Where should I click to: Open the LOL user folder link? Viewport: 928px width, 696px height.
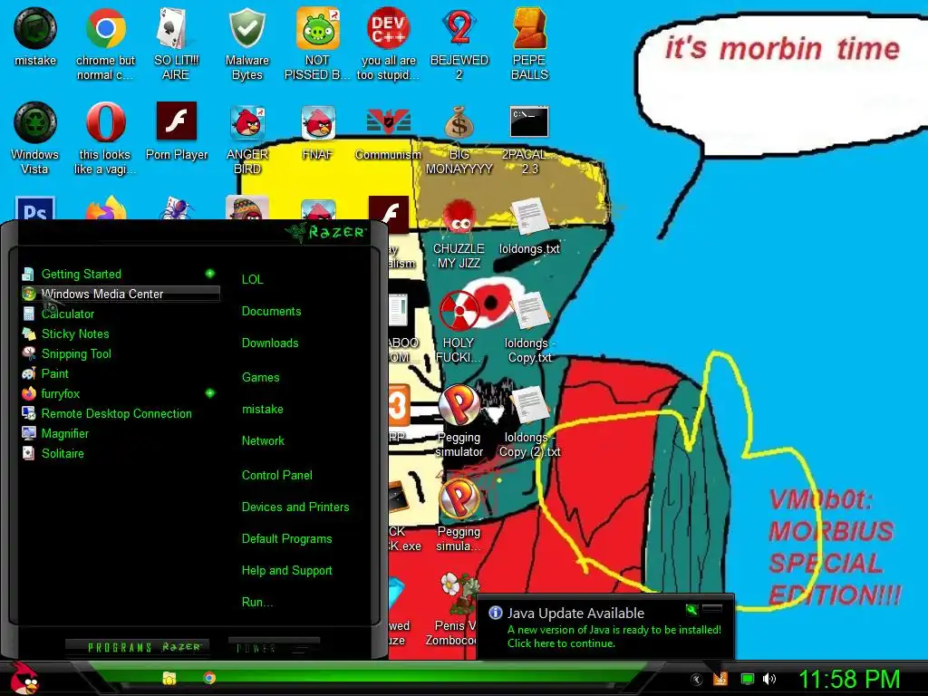click(x=252, y=279)
